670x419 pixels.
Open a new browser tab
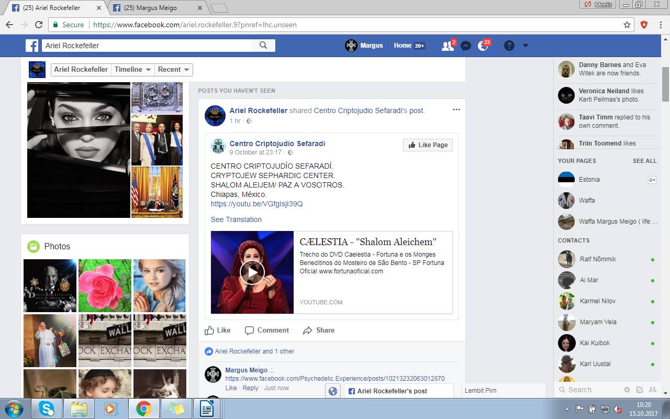tap(219, 8)
